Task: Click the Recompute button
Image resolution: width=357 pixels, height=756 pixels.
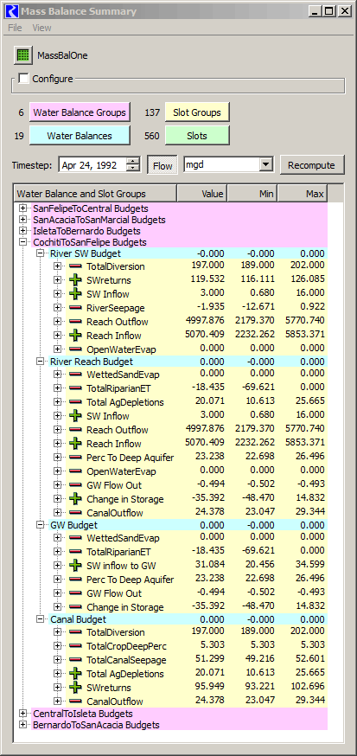Action: click(x=312, y=165)
